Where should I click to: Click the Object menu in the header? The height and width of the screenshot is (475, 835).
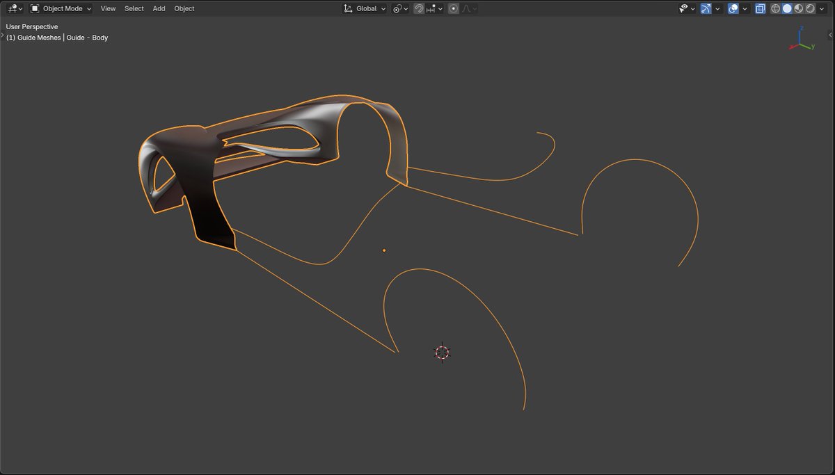coord(184,8)
